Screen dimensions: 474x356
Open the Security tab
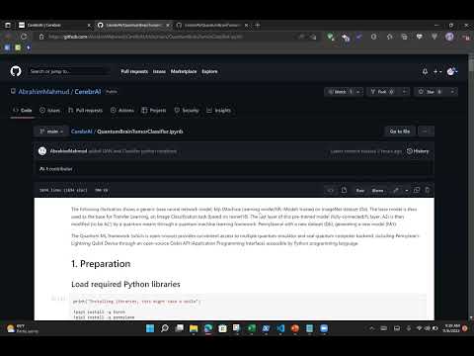[187, 110]
